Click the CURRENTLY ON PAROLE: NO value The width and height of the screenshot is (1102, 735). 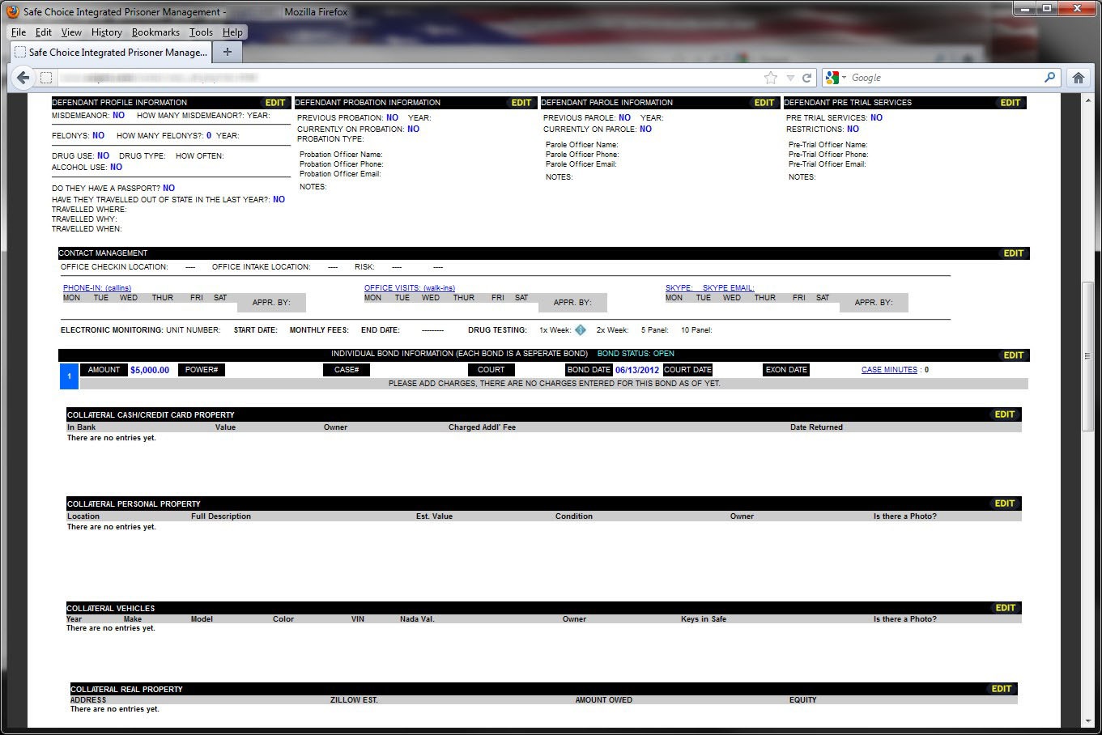645,129
